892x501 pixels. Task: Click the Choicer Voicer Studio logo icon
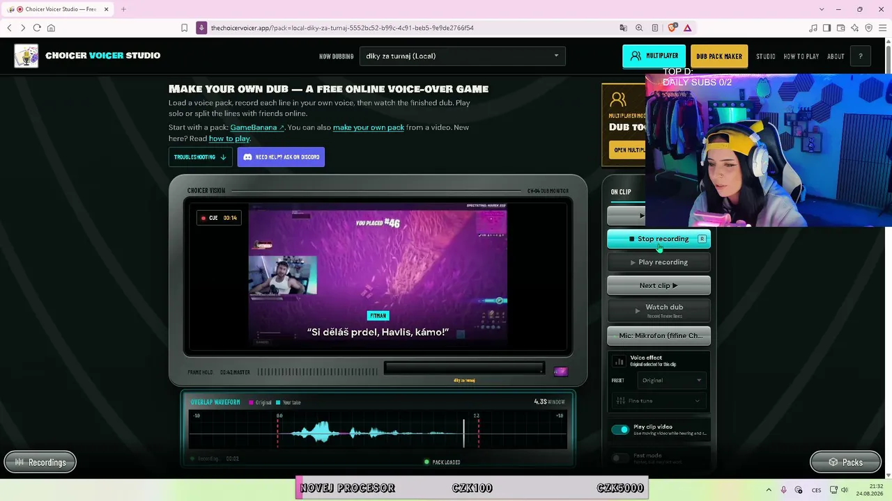point(26,56)
